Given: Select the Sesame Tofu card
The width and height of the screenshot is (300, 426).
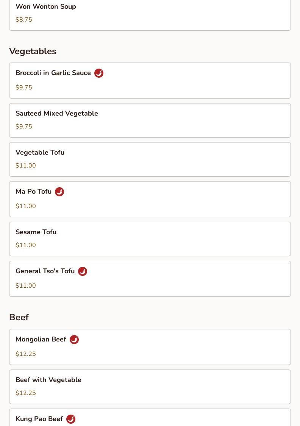Looking at the screenshot, I should [150, 239].
